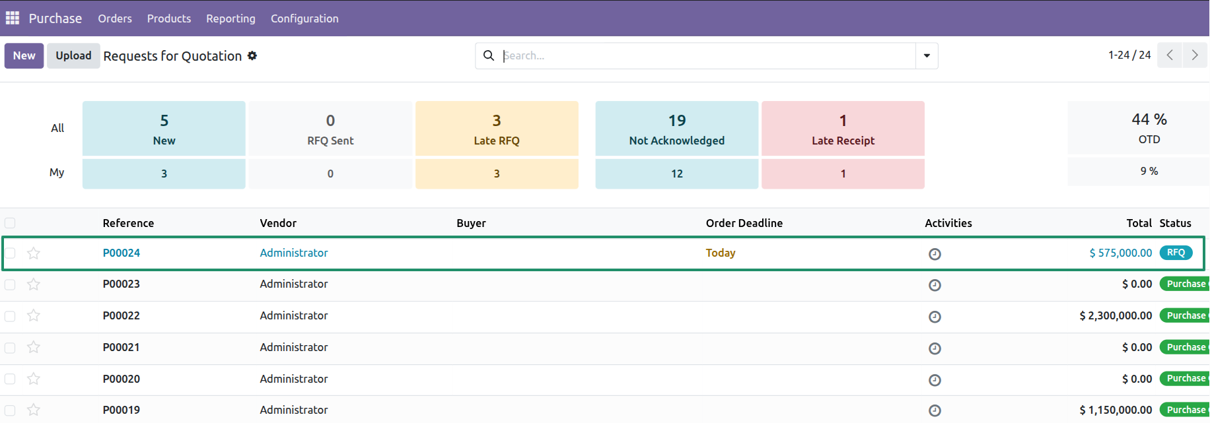This screenshot has height=423, width=1210.
Task: Filter My Late Receipt showing 1
Action: click(x=843, y=174)
